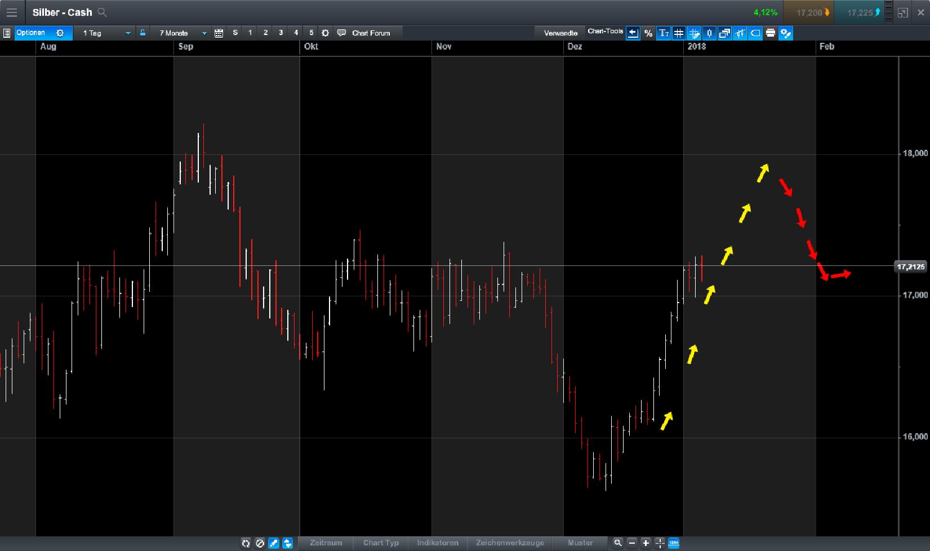Toggle the chart grid lines
930x551 pixels.
[679, 33]
